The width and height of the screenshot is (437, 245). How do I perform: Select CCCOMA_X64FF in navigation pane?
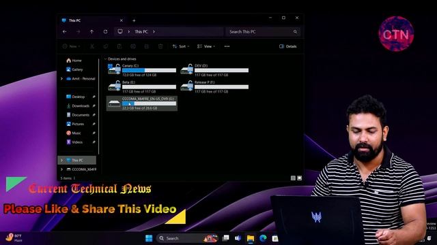(81, 169)
